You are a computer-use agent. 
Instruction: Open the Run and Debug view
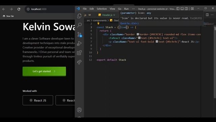(x=79, y=43)
